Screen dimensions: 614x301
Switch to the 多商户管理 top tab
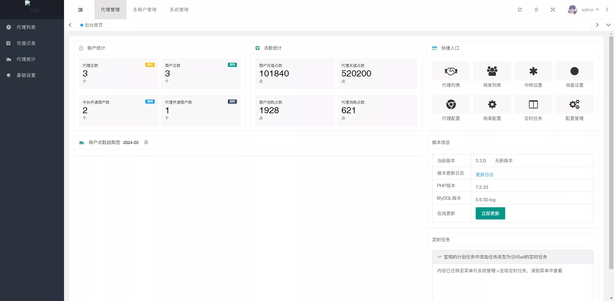[x=145, y=10]
